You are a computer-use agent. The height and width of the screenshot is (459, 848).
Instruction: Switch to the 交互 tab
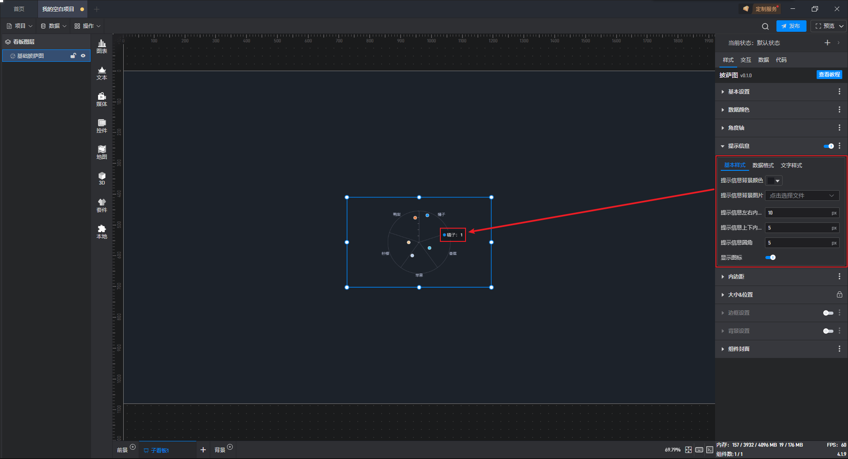coord(746,60)
